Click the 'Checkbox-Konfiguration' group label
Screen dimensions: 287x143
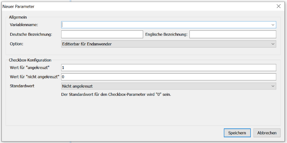click(x=30, y=60)
